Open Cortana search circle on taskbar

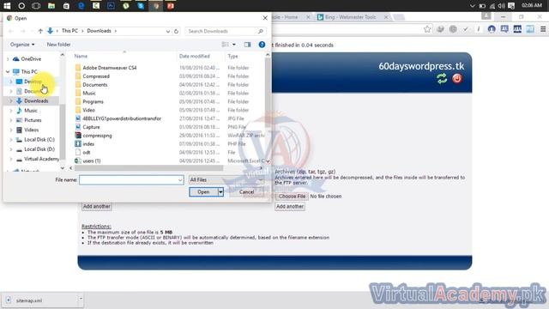[21, 6]
